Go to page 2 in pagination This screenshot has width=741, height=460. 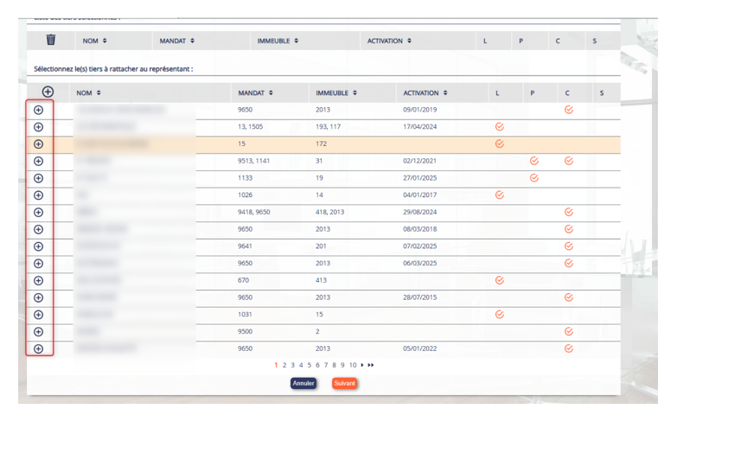pos(284,366)
